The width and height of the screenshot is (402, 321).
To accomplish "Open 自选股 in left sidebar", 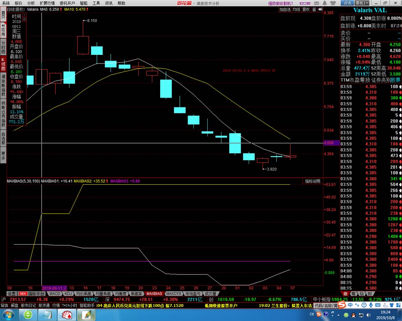I will [3, 138].
